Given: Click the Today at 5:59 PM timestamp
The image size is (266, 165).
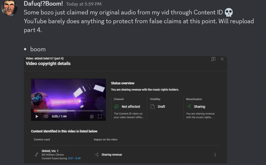Looking at the screenshot, I should click(84, 4).
